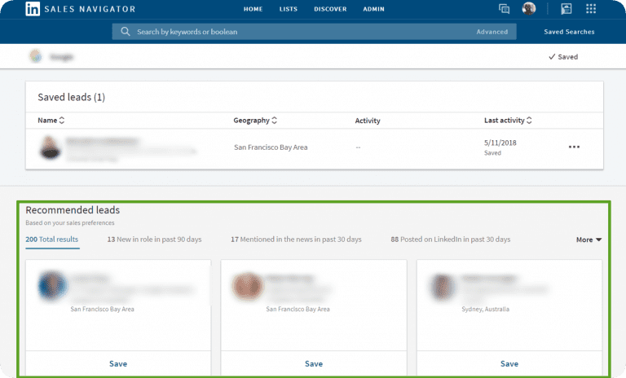Sort saved leads by Last activity
626x378 pixels.
(508, 121)
